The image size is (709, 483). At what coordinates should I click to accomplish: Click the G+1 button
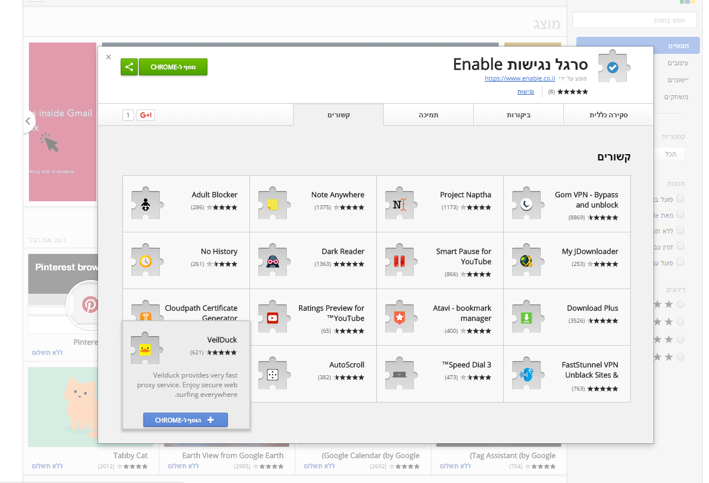[x=146, y=115]
